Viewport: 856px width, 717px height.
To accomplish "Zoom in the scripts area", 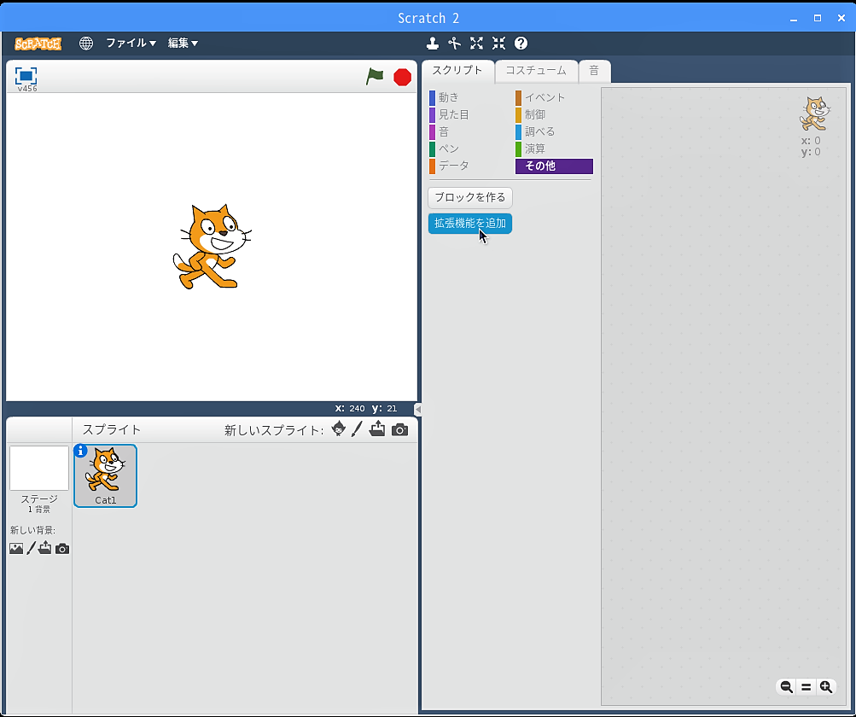I will click(826, 687).
